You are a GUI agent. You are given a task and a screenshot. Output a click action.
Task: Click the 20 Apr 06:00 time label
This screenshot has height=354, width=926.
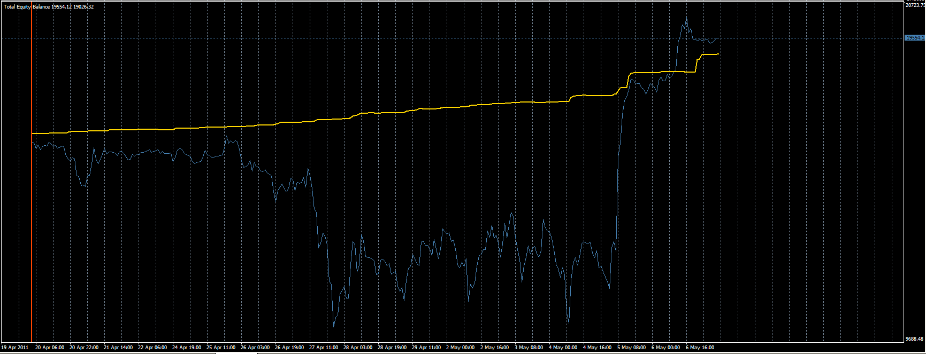[50, 348]
